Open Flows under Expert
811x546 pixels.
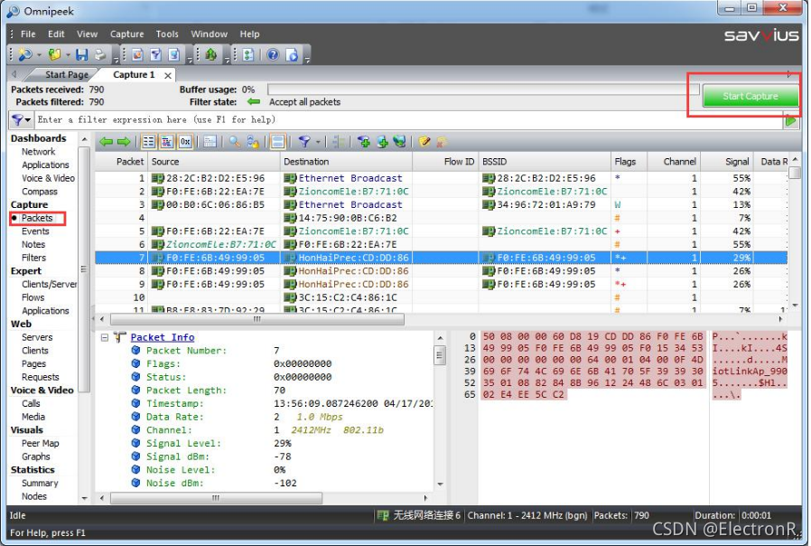(x=33, y=297)
